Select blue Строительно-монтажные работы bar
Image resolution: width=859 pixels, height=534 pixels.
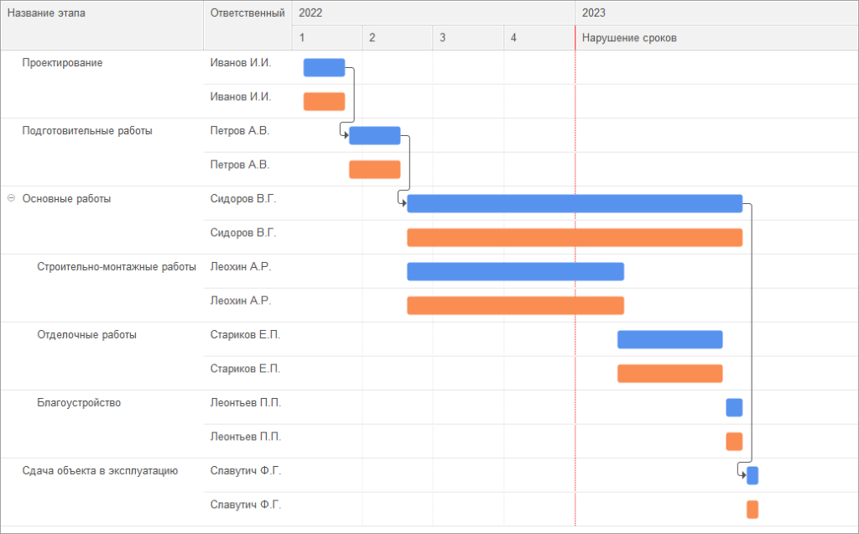515,271
